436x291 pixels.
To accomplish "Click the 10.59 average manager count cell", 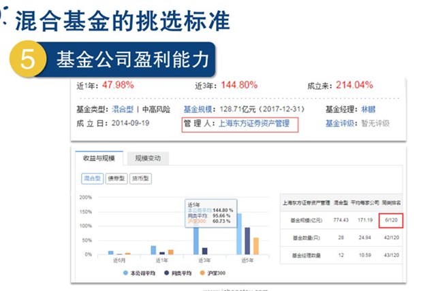I will pos(365,255).
